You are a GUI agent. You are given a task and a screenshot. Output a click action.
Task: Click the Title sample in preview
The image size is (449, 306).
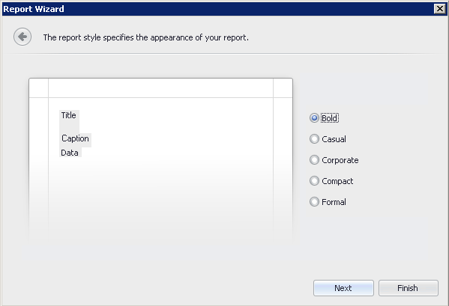(69, 115)
